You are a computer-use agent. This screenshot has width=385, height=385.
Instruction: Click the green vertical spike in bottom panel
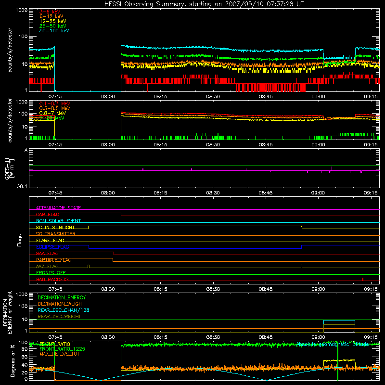coord(338,361)
